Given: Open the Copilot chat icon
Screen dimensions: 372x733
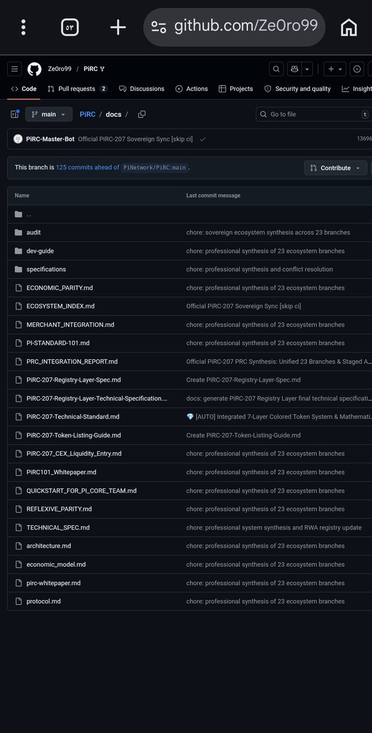Looking at the screenshot, I should point(295,69).
